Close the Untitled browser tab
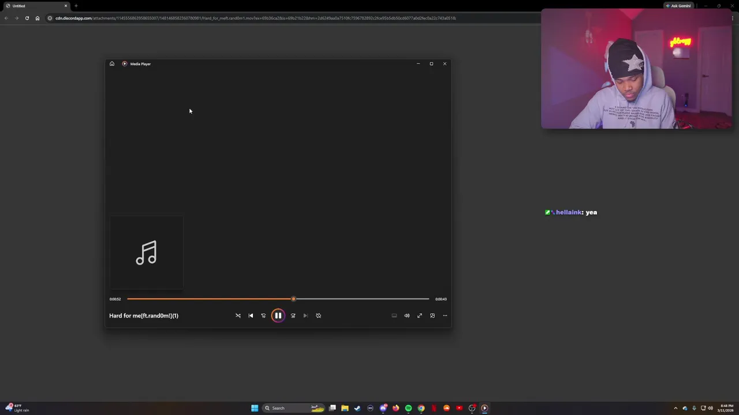Screen dimensions: 739x415 tap(65, 6)
